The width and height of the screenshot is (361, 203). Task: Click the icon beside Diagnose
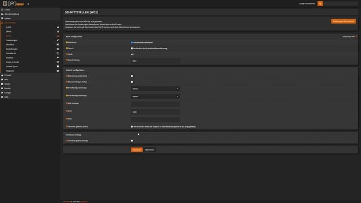[x=58, y=71]
